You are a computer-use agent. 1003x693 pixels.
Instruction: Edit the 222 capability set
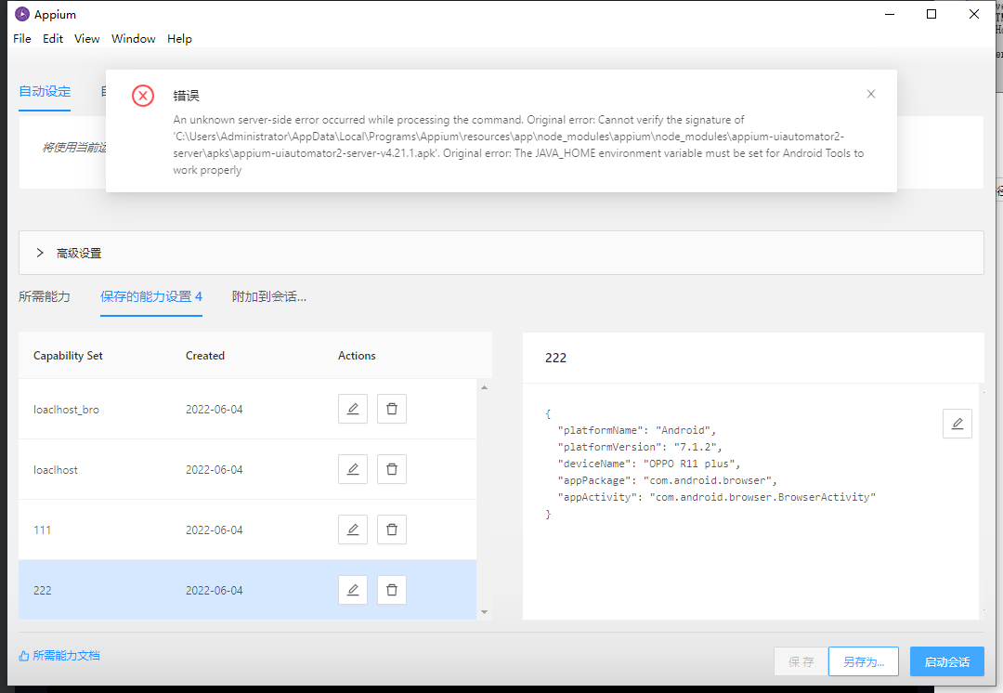(x=353, y=590)
